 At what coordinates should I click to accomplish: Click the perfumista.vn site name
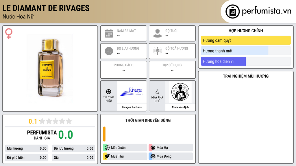[267, 11]
